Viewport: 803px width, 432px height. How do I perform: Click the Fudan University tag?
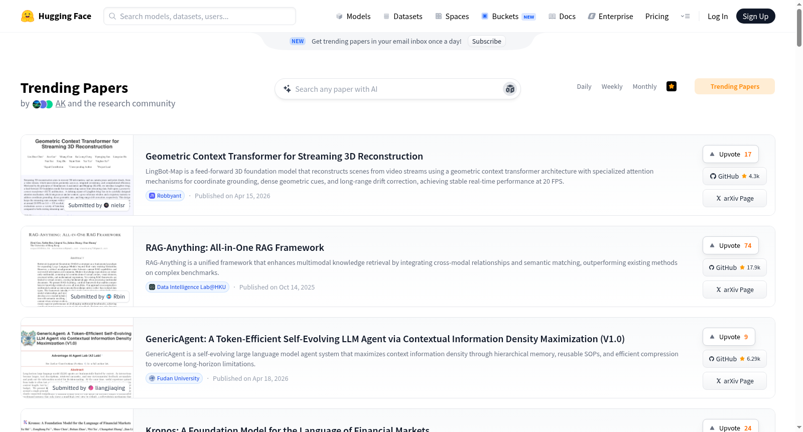[x=174, y=378]
